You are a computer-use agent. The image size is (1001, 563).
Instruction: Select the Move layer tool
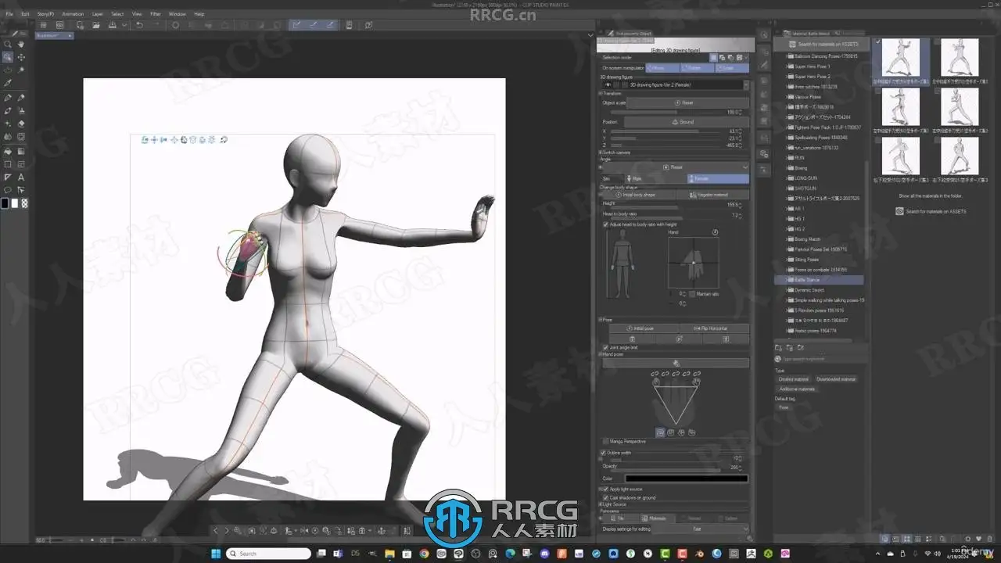tap(21, 57)
